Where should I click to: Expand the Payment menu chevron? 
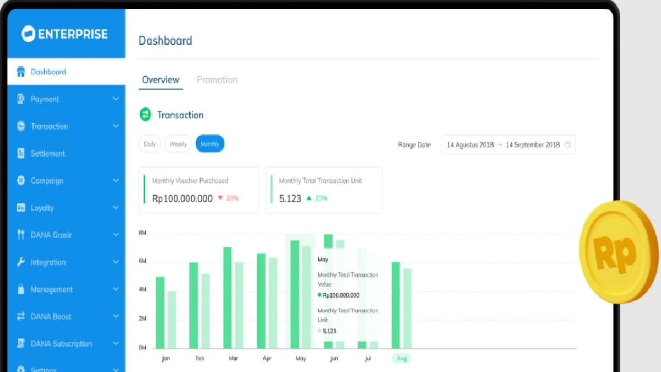116,99
